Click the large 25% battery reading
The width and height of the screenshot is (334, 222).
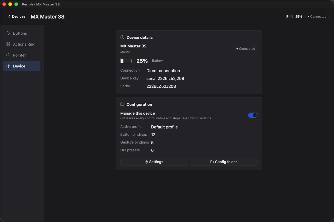point(142,61)
